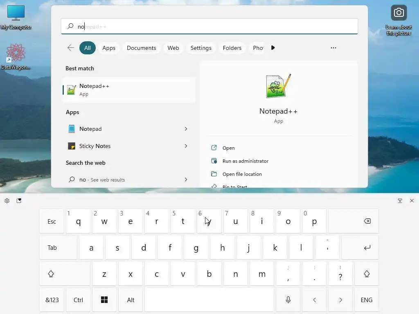Viewport: 419px width, 314px height.
Task: Expand the Notepad result chevron
Action: click(x=186, y=129)
